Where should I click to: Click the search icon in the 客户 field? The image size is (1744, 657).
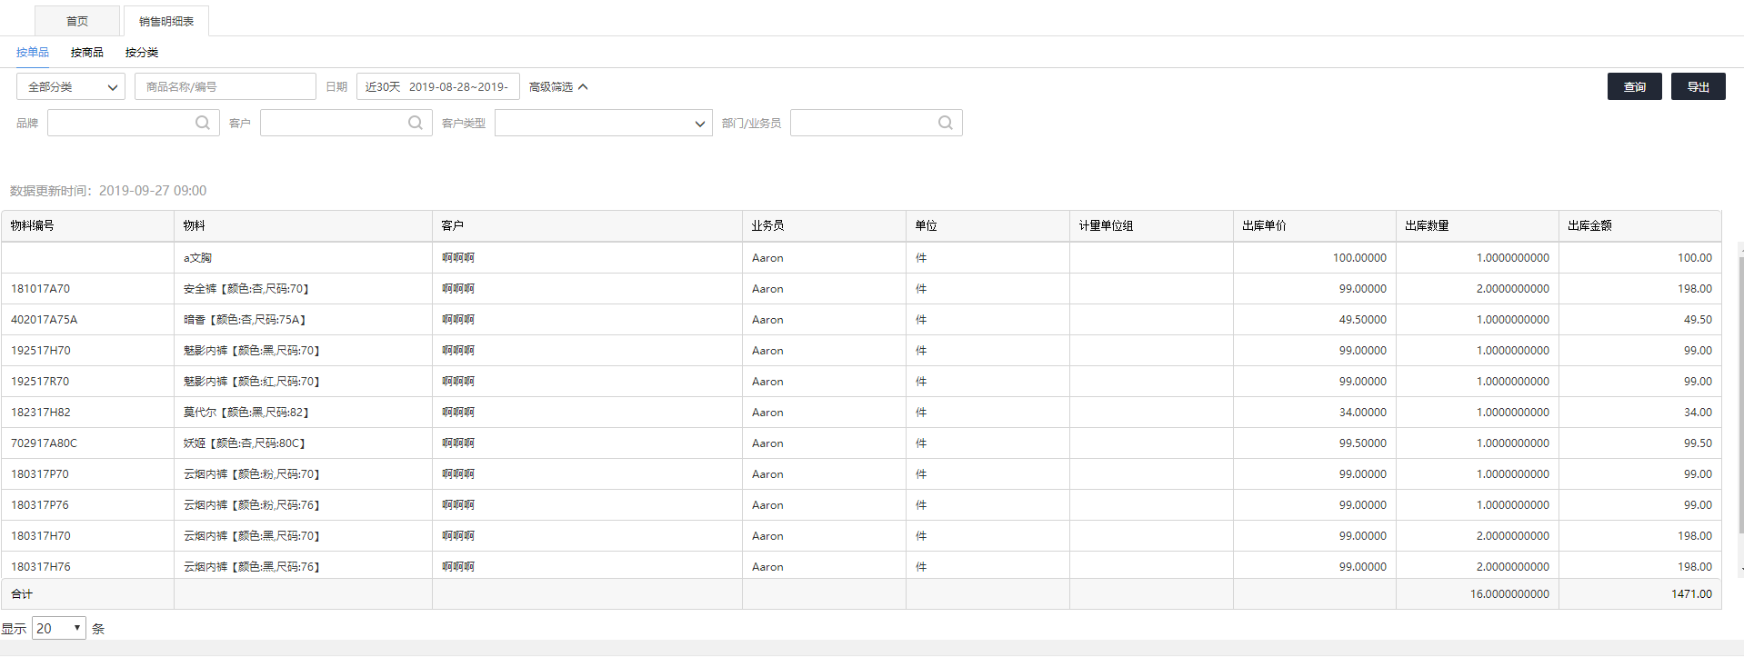pos(416,123)
